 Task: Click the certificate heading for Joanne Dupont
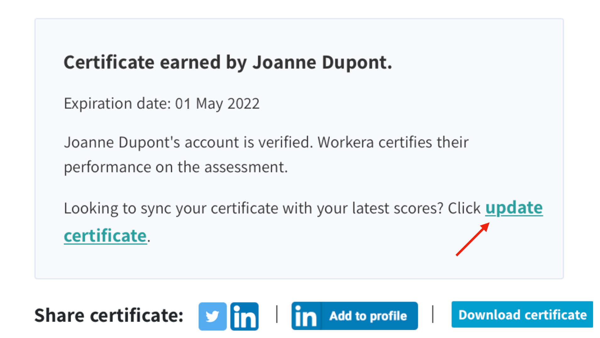(228, 62)
